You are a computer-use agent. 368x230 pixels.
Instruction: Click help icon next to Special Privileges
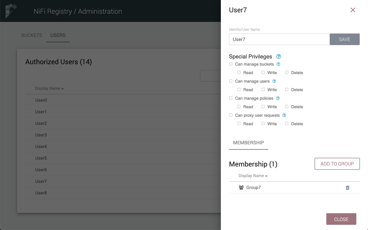pyautogui.click(x=279, y=57)
